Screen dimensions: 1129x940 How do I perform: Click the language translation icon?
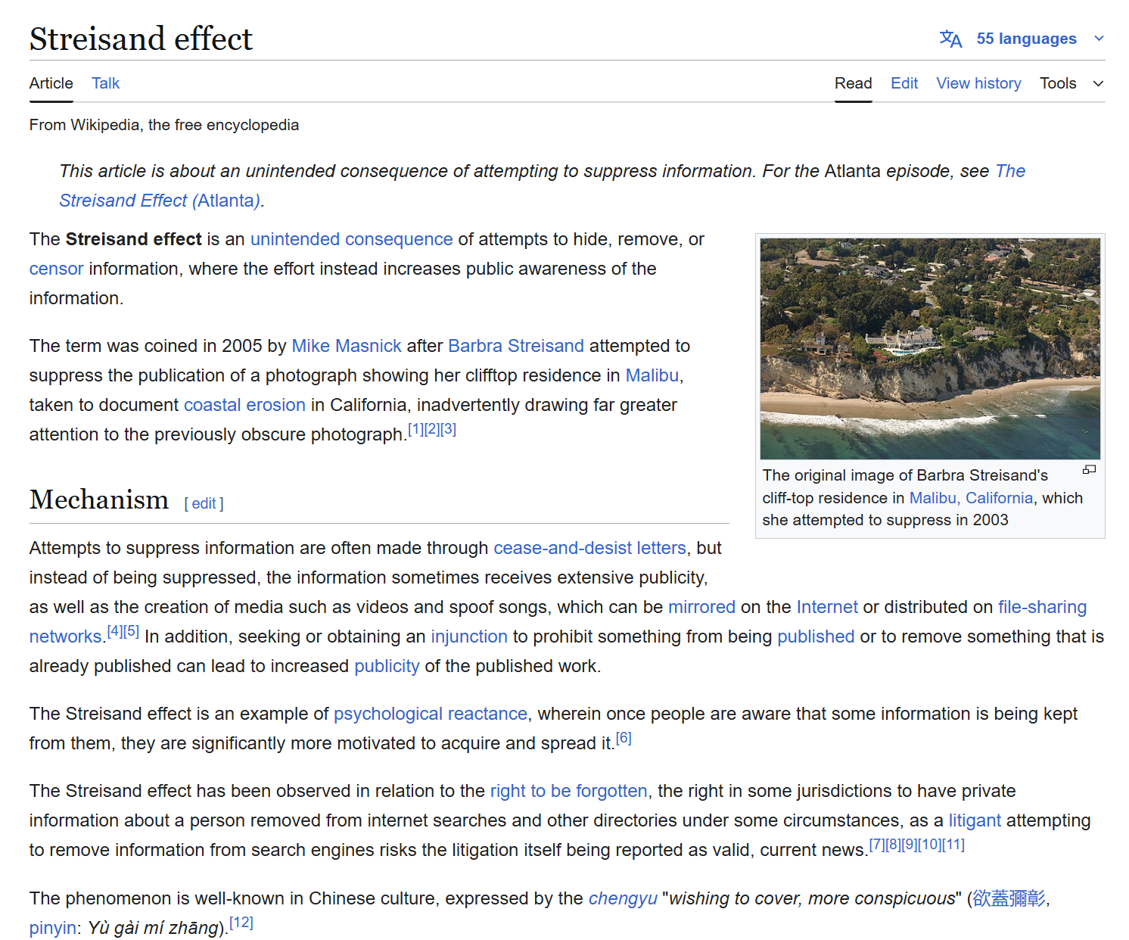tap(950, 39)
